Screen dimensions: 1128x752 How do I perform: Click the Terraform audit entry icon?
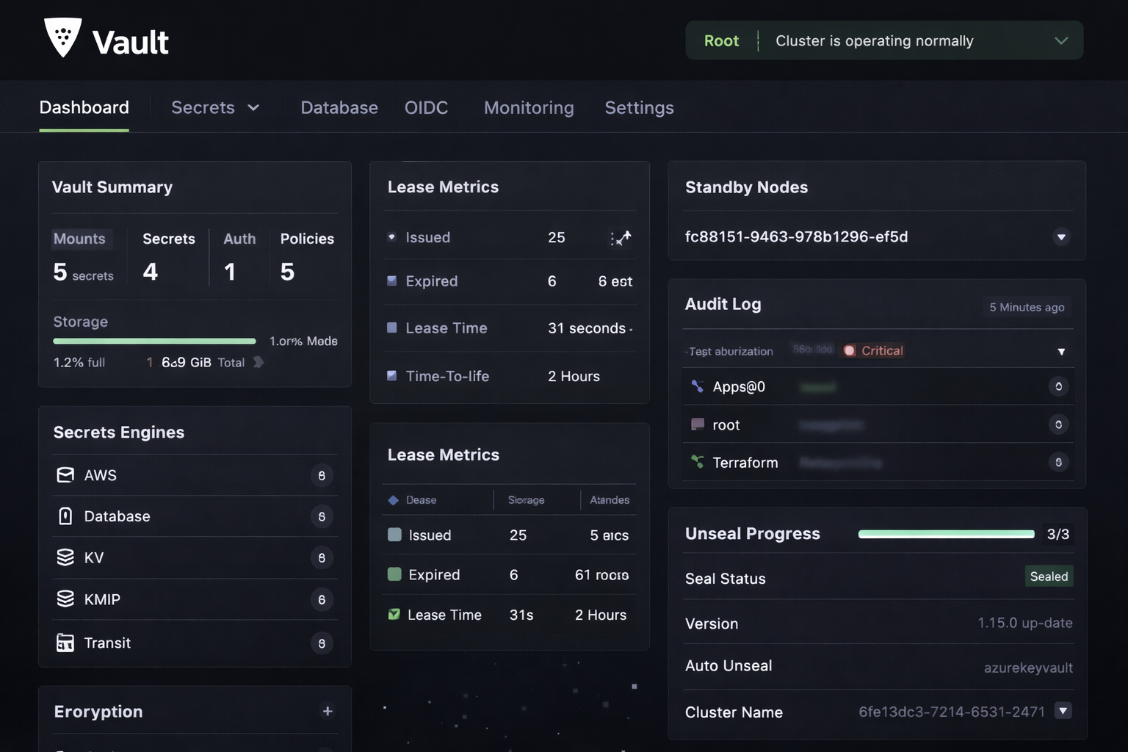[698, 462]
